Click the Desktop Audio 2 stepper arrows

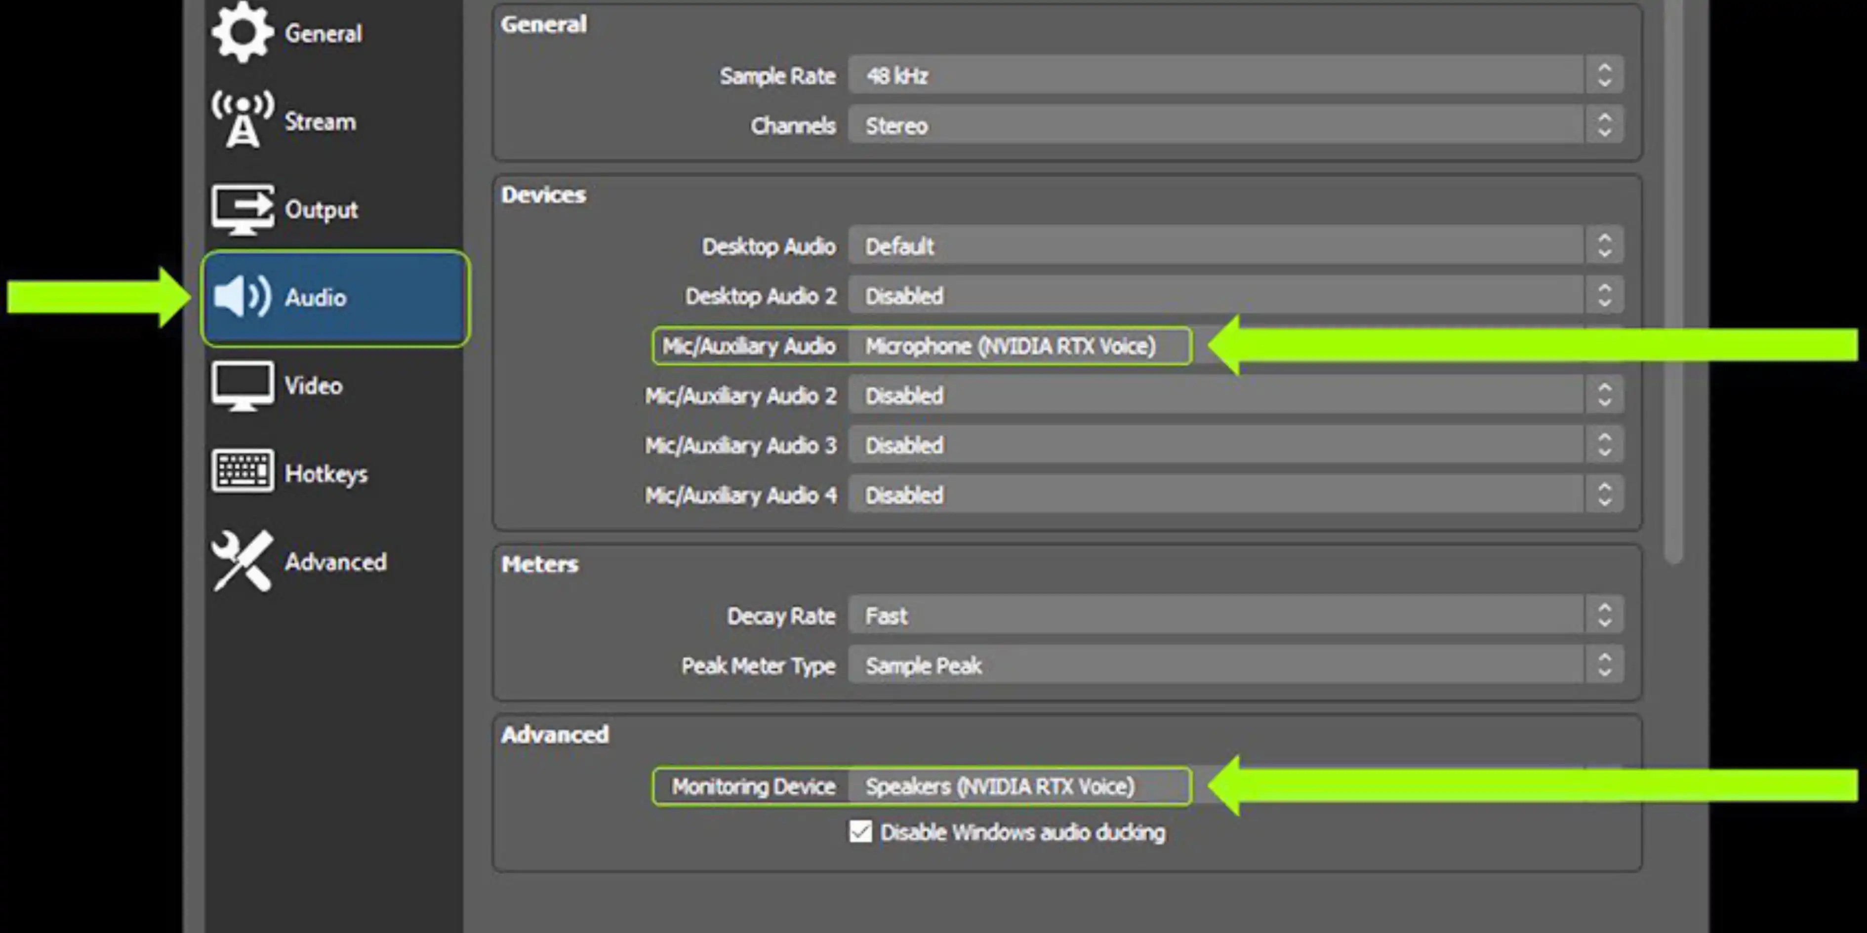coord(1604,296)
